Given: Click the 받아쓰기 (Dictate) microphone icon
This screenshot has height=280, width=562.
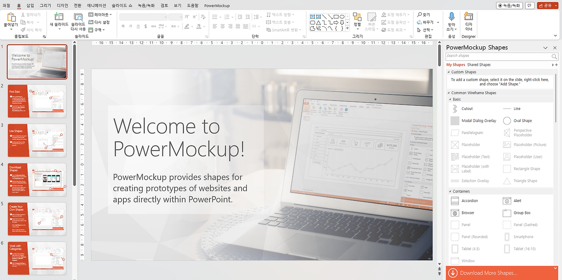Looking at the screenshot, I should coord(451,17).
